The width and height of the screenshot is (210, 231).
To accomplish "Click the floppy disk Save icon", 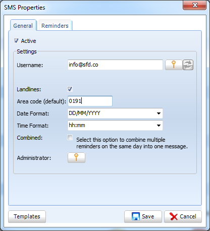I will [x=136, y=216].
